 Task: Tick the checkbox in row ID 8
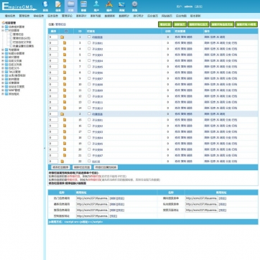(x=89, y=73)
